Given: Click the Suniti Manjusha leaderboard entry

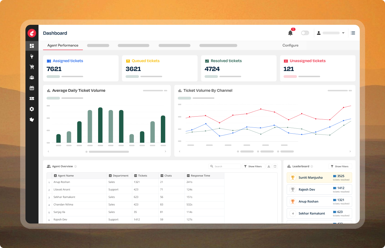Looking at the screenshot, I should pyautogui.click(x=319, y=178).
